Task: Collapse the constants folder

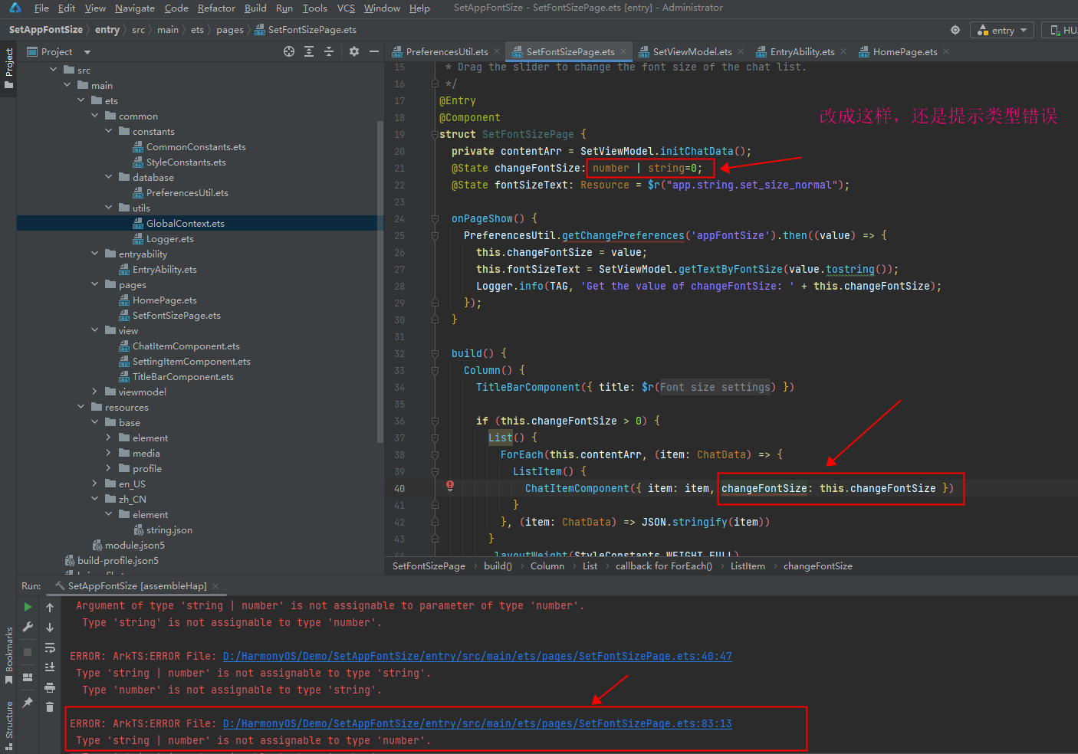Action: 109,131
